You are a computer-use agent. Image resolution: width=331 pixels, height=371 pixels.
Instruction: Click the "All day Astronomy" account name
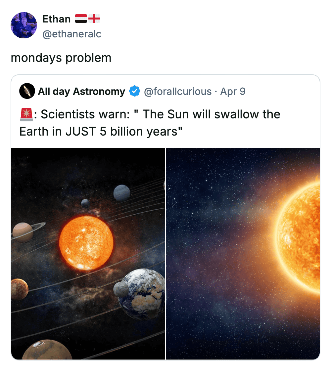tap(81, 91)
